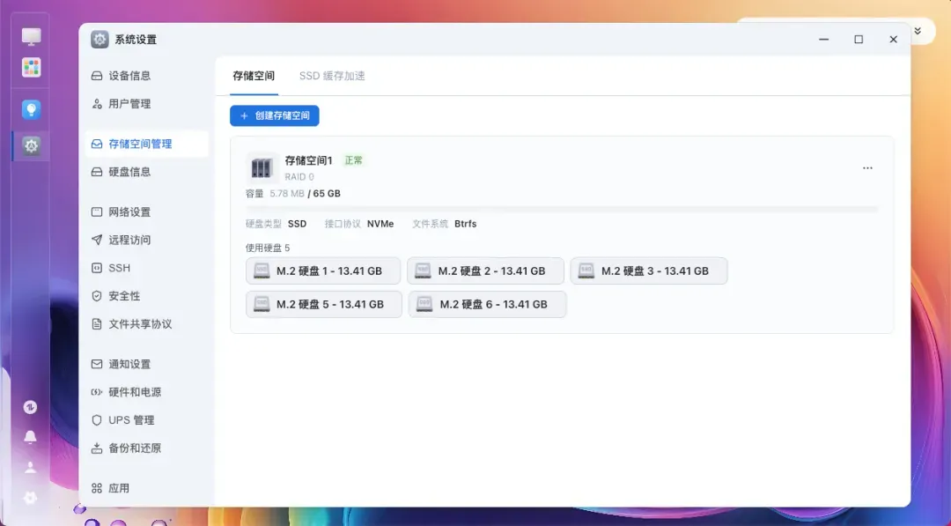The height and width of the screenshot is (526, 951).
Task: Select the 存储空间 tab
Action: coord(254,77)
